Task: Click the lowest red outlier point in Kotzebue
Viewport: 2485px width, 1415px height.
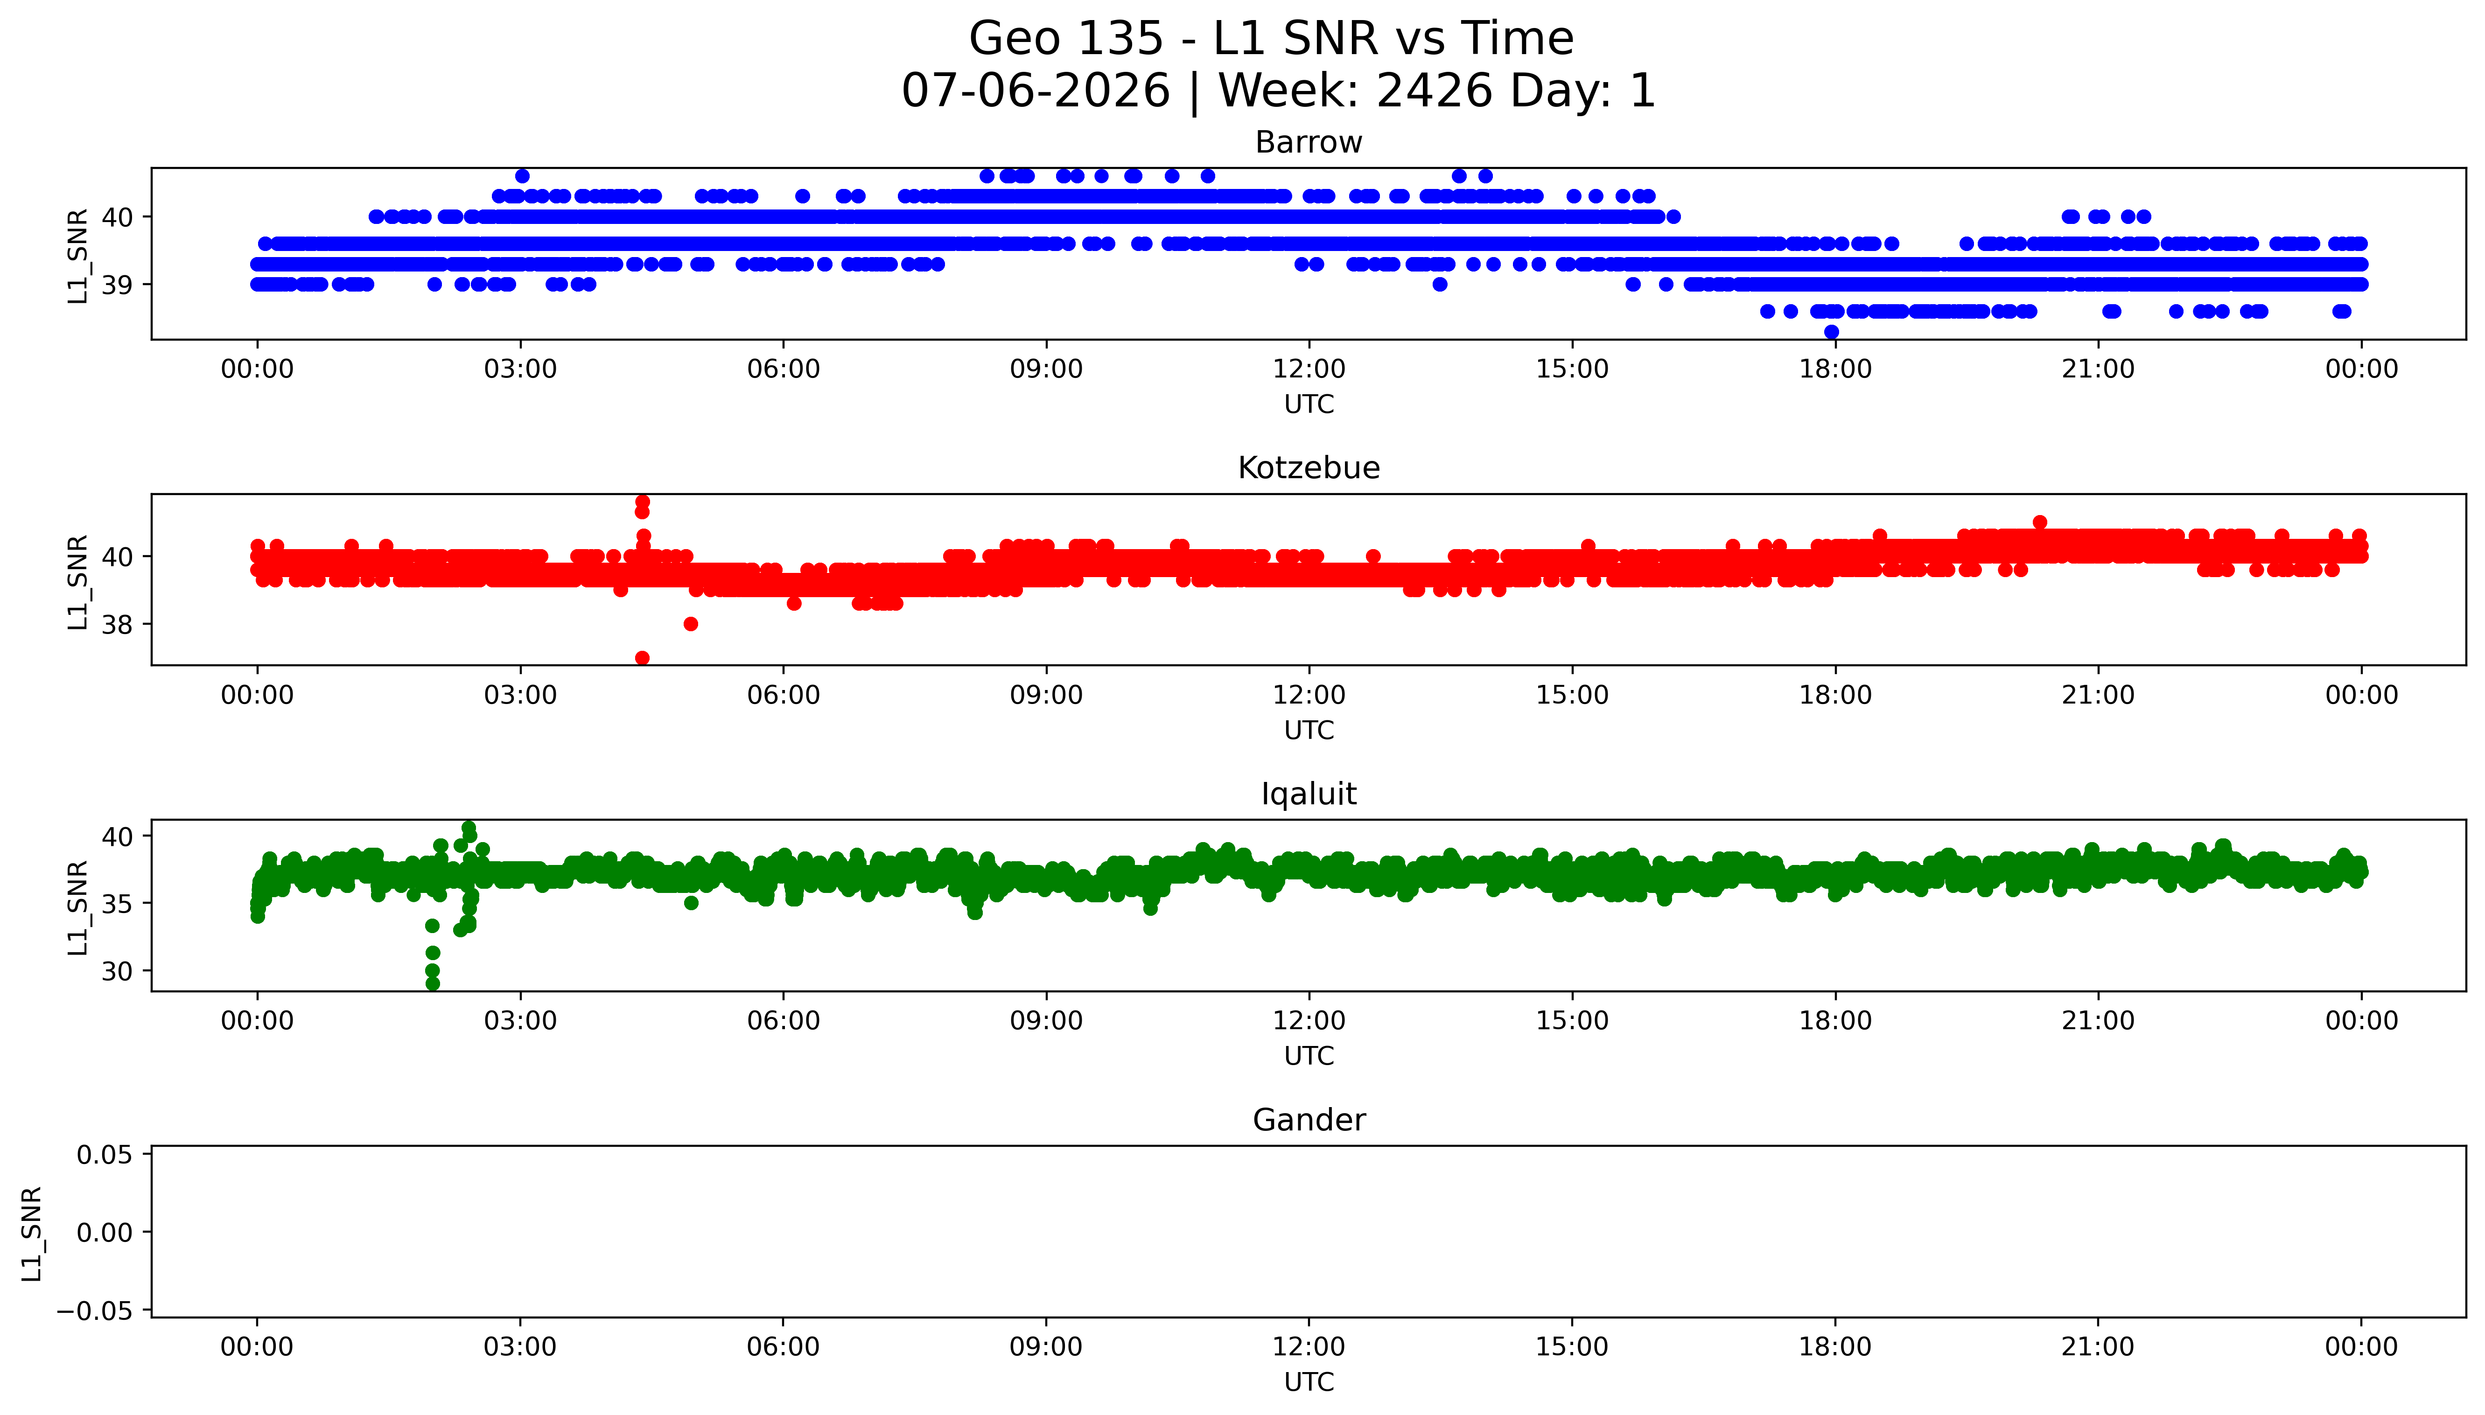Action: coord(643,658)
